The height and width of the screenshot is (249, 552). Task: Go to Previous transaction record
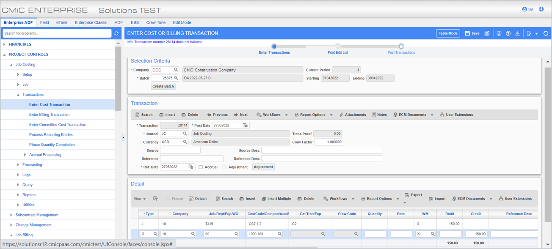[x=217, y=115]
